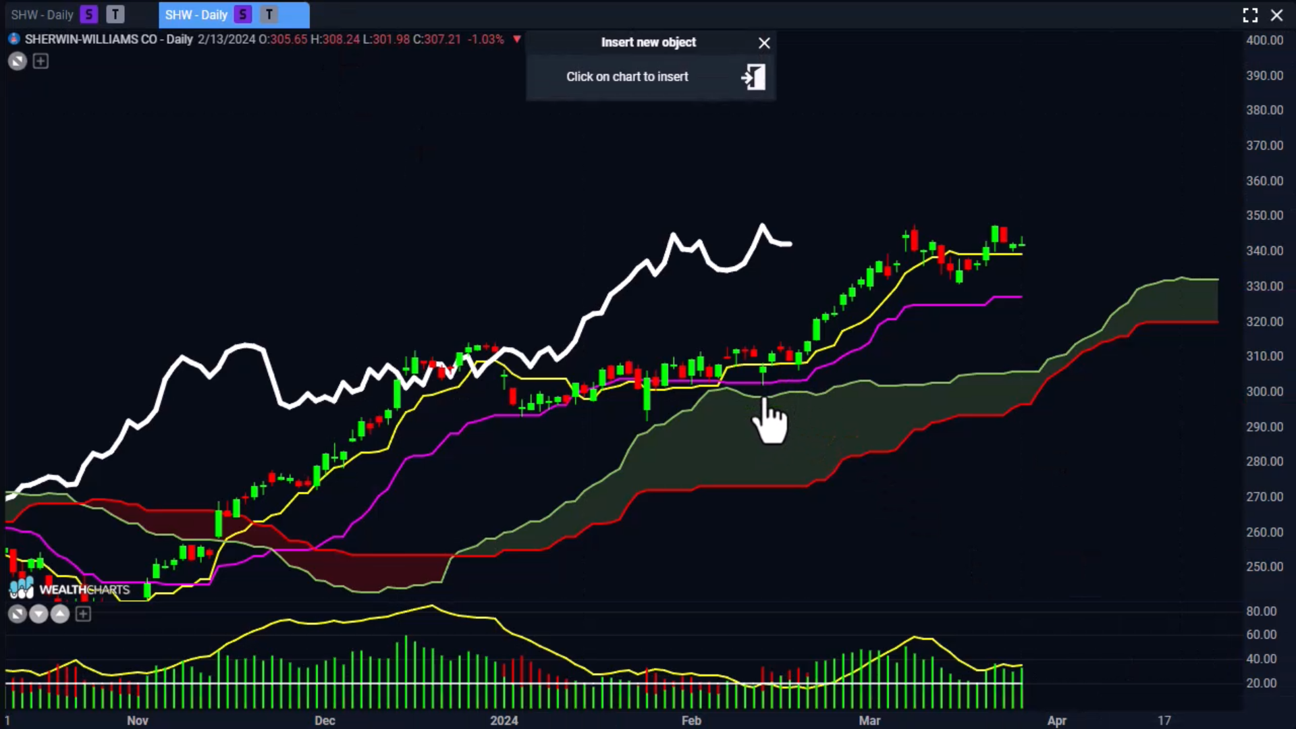Click the purple S badge on active tab
Viewport: 1296px width, 729px height.
click(243, 14)
